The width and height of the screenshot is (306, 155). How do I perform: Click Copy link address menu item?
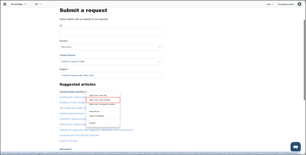(x=96, y=116)
